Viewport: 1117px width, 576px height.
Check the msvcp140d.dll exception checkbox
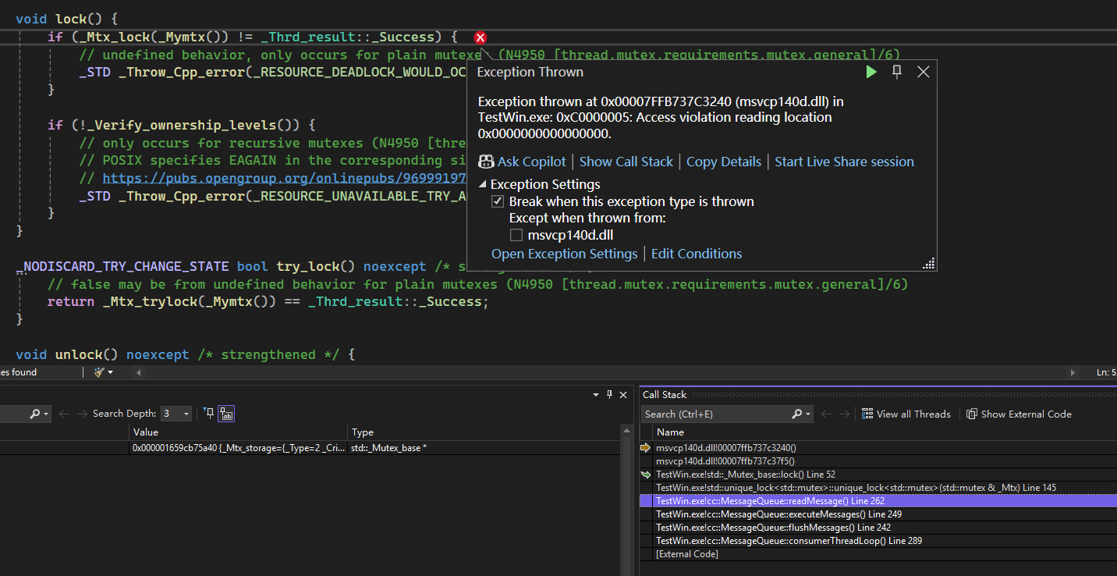(x=516, y=235)
